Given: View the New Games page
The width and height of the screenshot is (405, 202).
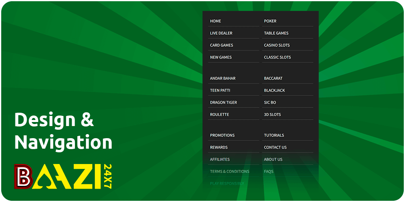Looking at the screenshot, I should (x=221, y=57).
